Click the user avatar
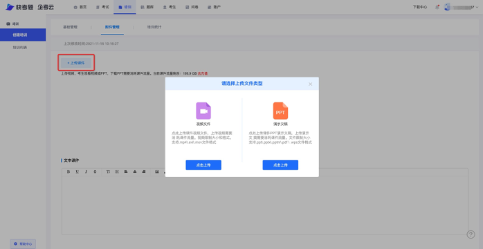The width and height of the screenshot is (483, 249). pos(447,7)
